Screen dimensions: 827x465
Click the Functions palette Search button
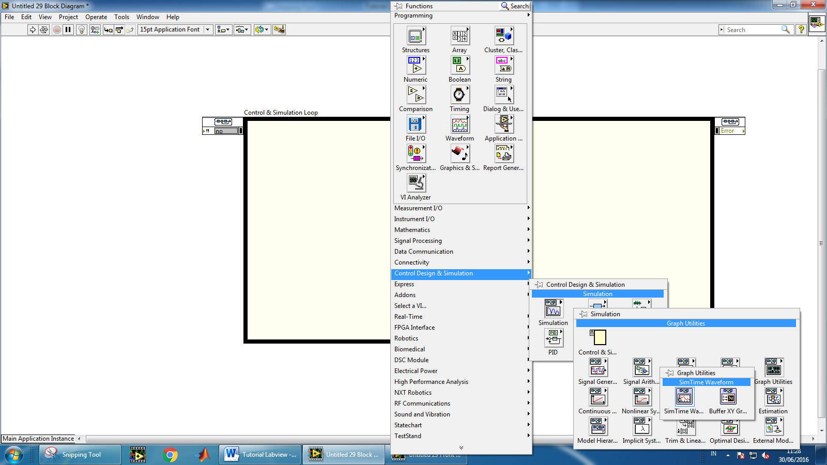click(x=515, y=6)
